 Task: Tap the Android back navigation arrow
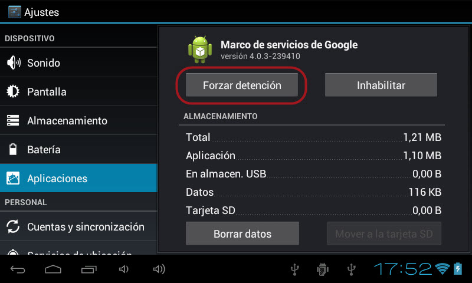point(18,269)
